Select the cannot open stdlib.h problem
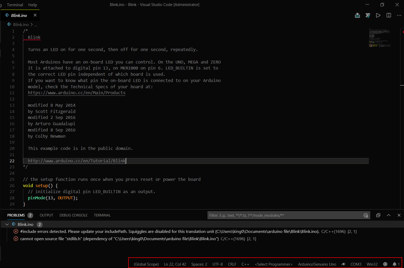404x268 pixels. point(202,239)
